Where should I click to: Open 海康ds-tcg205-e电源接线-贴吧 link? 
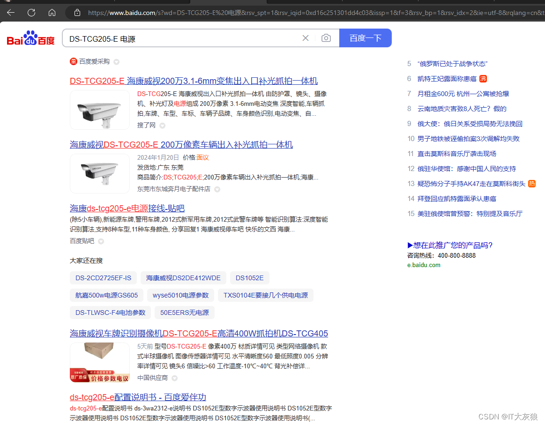127,208
